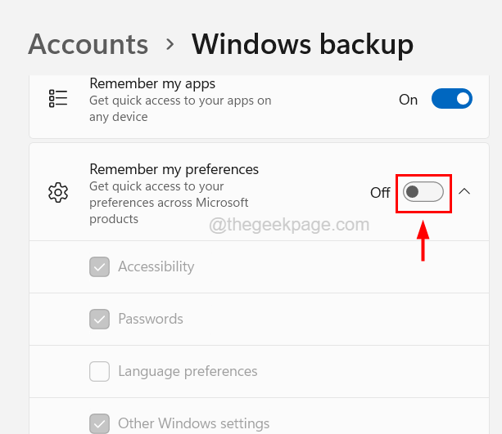Screen dimensions: 502x434
Task: Enable the Remember my preferences toggle
Action: (423, 192)
